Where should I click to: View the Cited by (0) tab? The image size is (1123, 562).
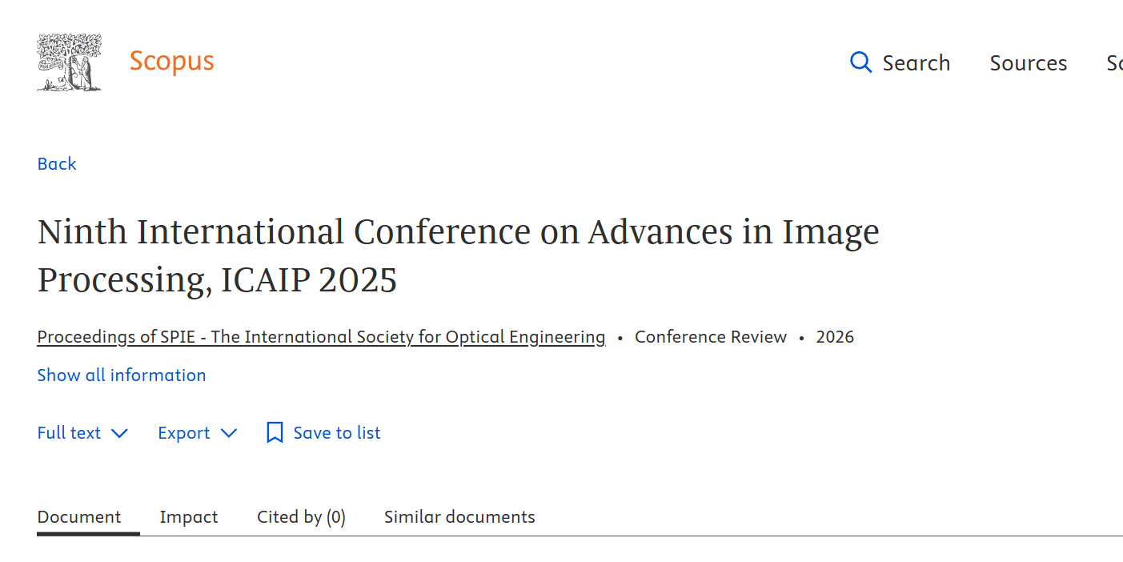pyautogui.click(x=301, y=517)
